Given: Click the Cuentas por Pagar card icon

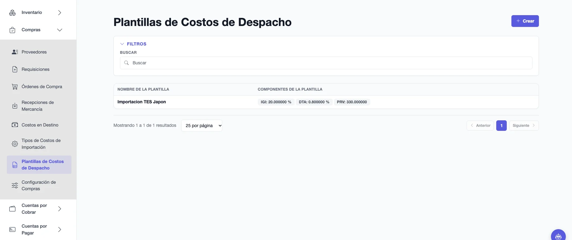Looking at the screenshot, I should click(12, 229).
